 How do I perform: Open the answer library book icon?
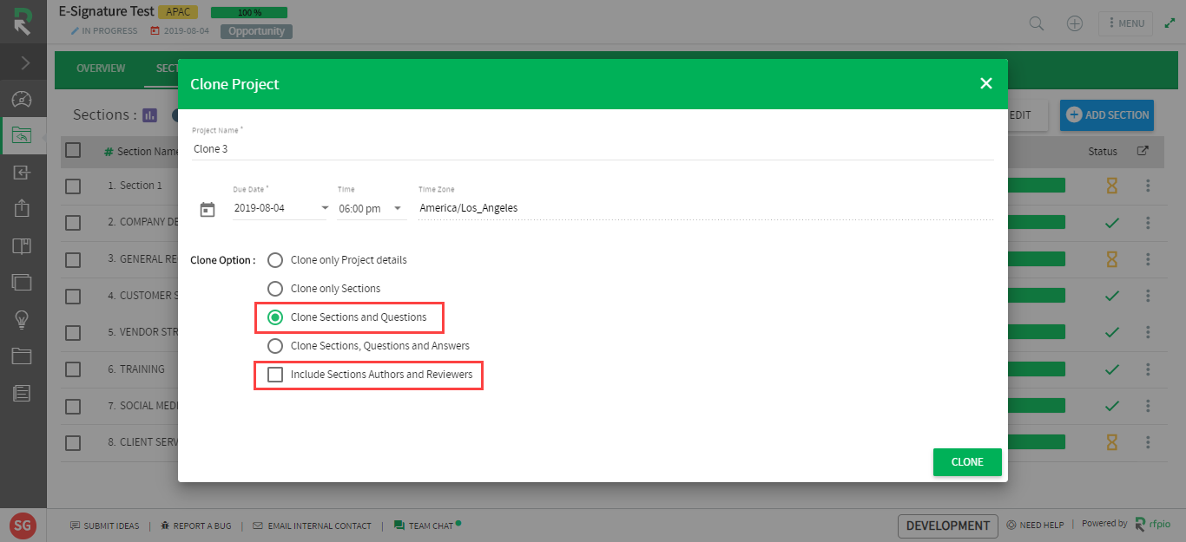23,246
